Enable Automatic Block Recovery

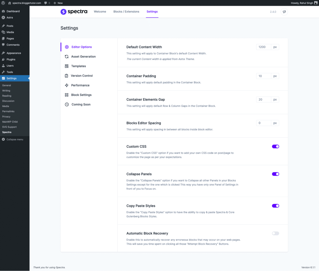[275, 233]
